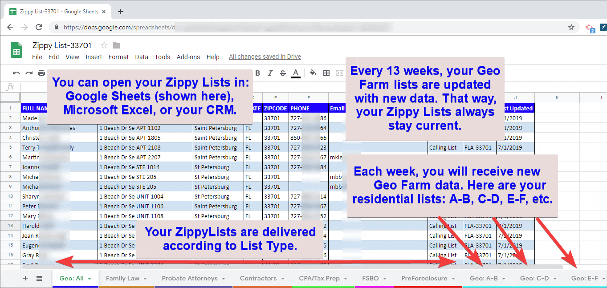Open the Format menu
607x288 pixels.
point(118,57)
